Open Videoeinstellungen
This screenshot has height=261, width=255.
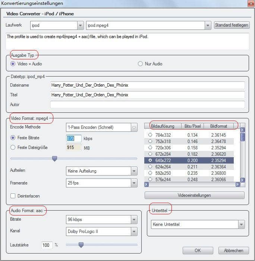coord(195,195)
